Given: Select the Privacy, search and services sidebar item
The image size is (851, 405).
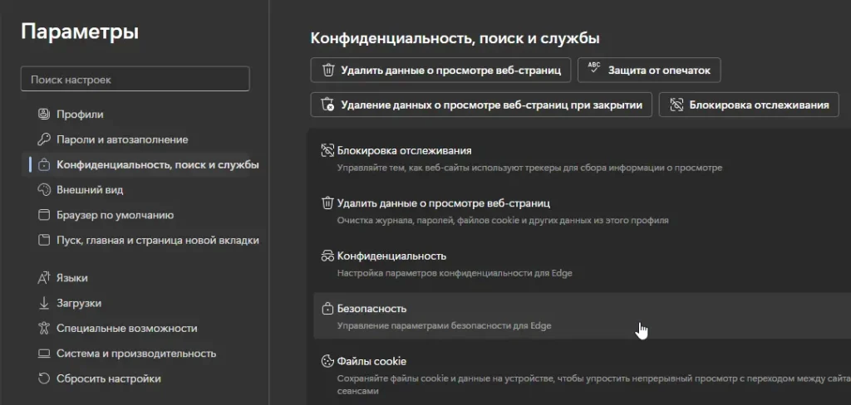Looking at the screenshot, I should 157,164.
